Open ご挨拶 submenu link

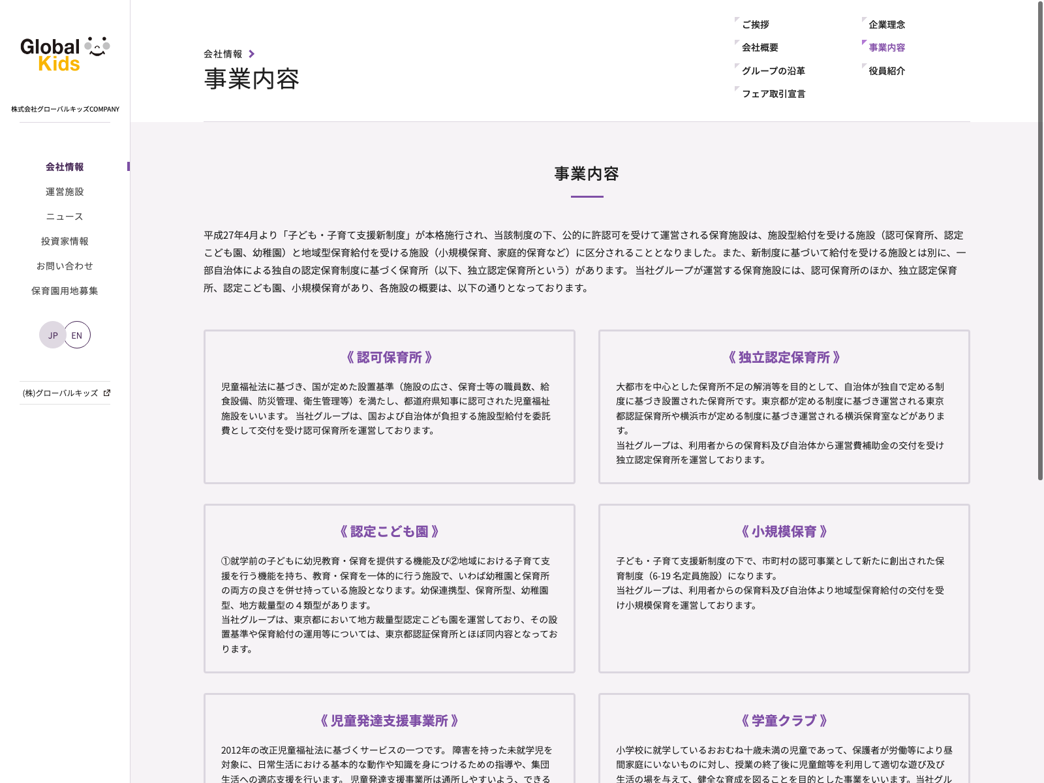pos(756,25)
